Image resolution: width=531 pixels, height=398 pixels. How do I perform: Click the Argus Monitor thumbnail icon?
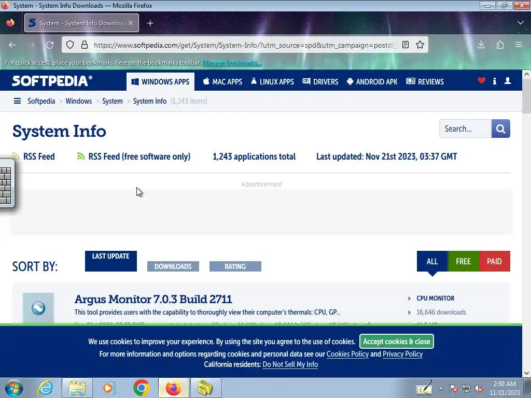pos(38,308)
